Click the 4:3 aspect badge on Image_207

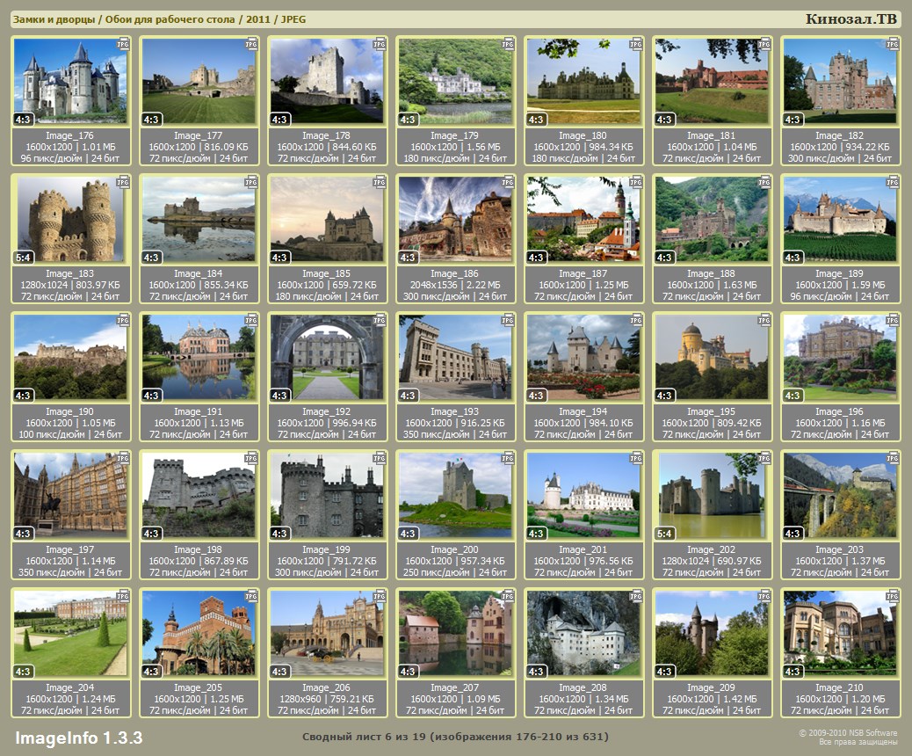408,671
